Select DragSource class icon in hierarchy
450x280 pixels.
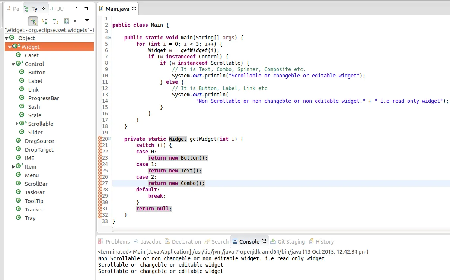coord(18,141)
